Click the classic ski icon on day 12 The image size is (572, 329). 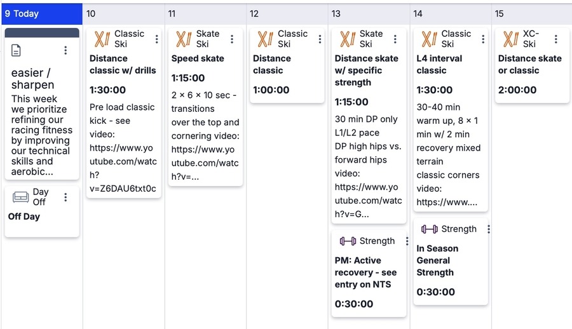pyautogui.click(x=265, y=39)
